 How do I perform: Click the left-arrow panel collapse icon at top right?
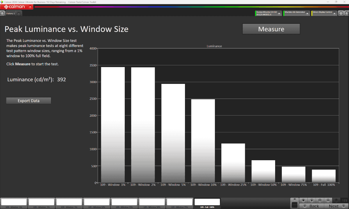[x=346, y=13]
